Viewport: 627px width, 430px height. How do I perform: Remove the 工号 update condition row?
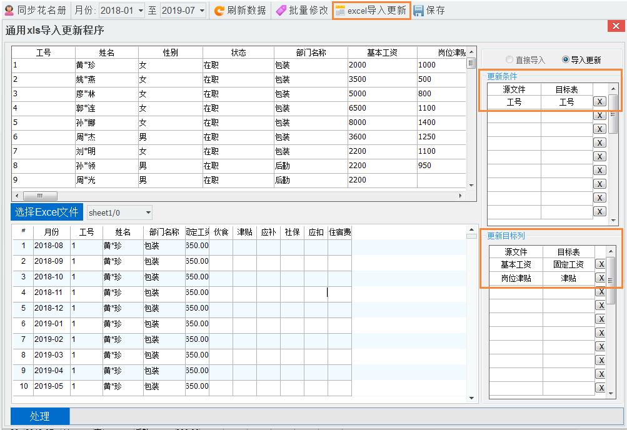599,101
